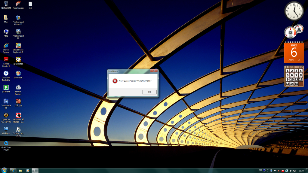
Task: Open Ulead Photo Explorer 8.6 icon
Action: pos(18,46)
